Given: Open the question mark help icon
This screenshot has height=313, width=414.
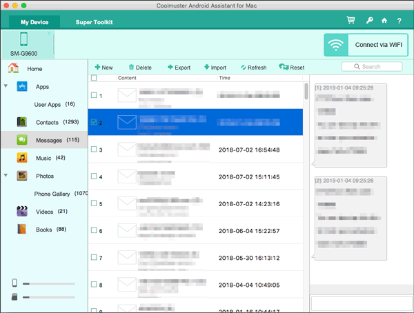Looking at the screenshot, I should point(400,21).
